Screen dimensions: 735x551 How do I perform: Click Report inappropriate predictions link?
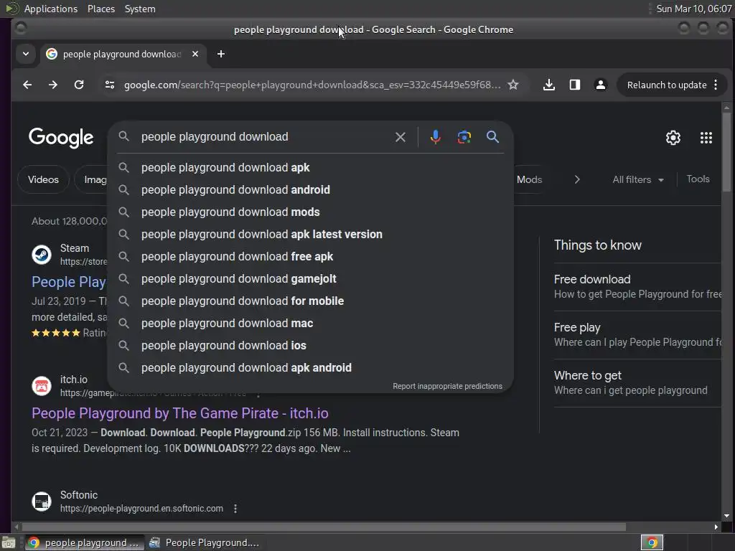coord(447,386)
